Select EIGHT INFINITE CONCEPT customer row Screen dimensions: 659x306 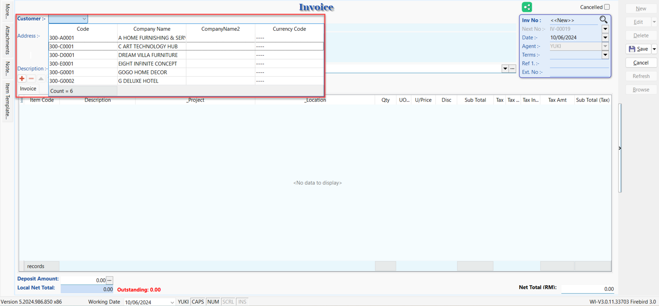[186, 64]
